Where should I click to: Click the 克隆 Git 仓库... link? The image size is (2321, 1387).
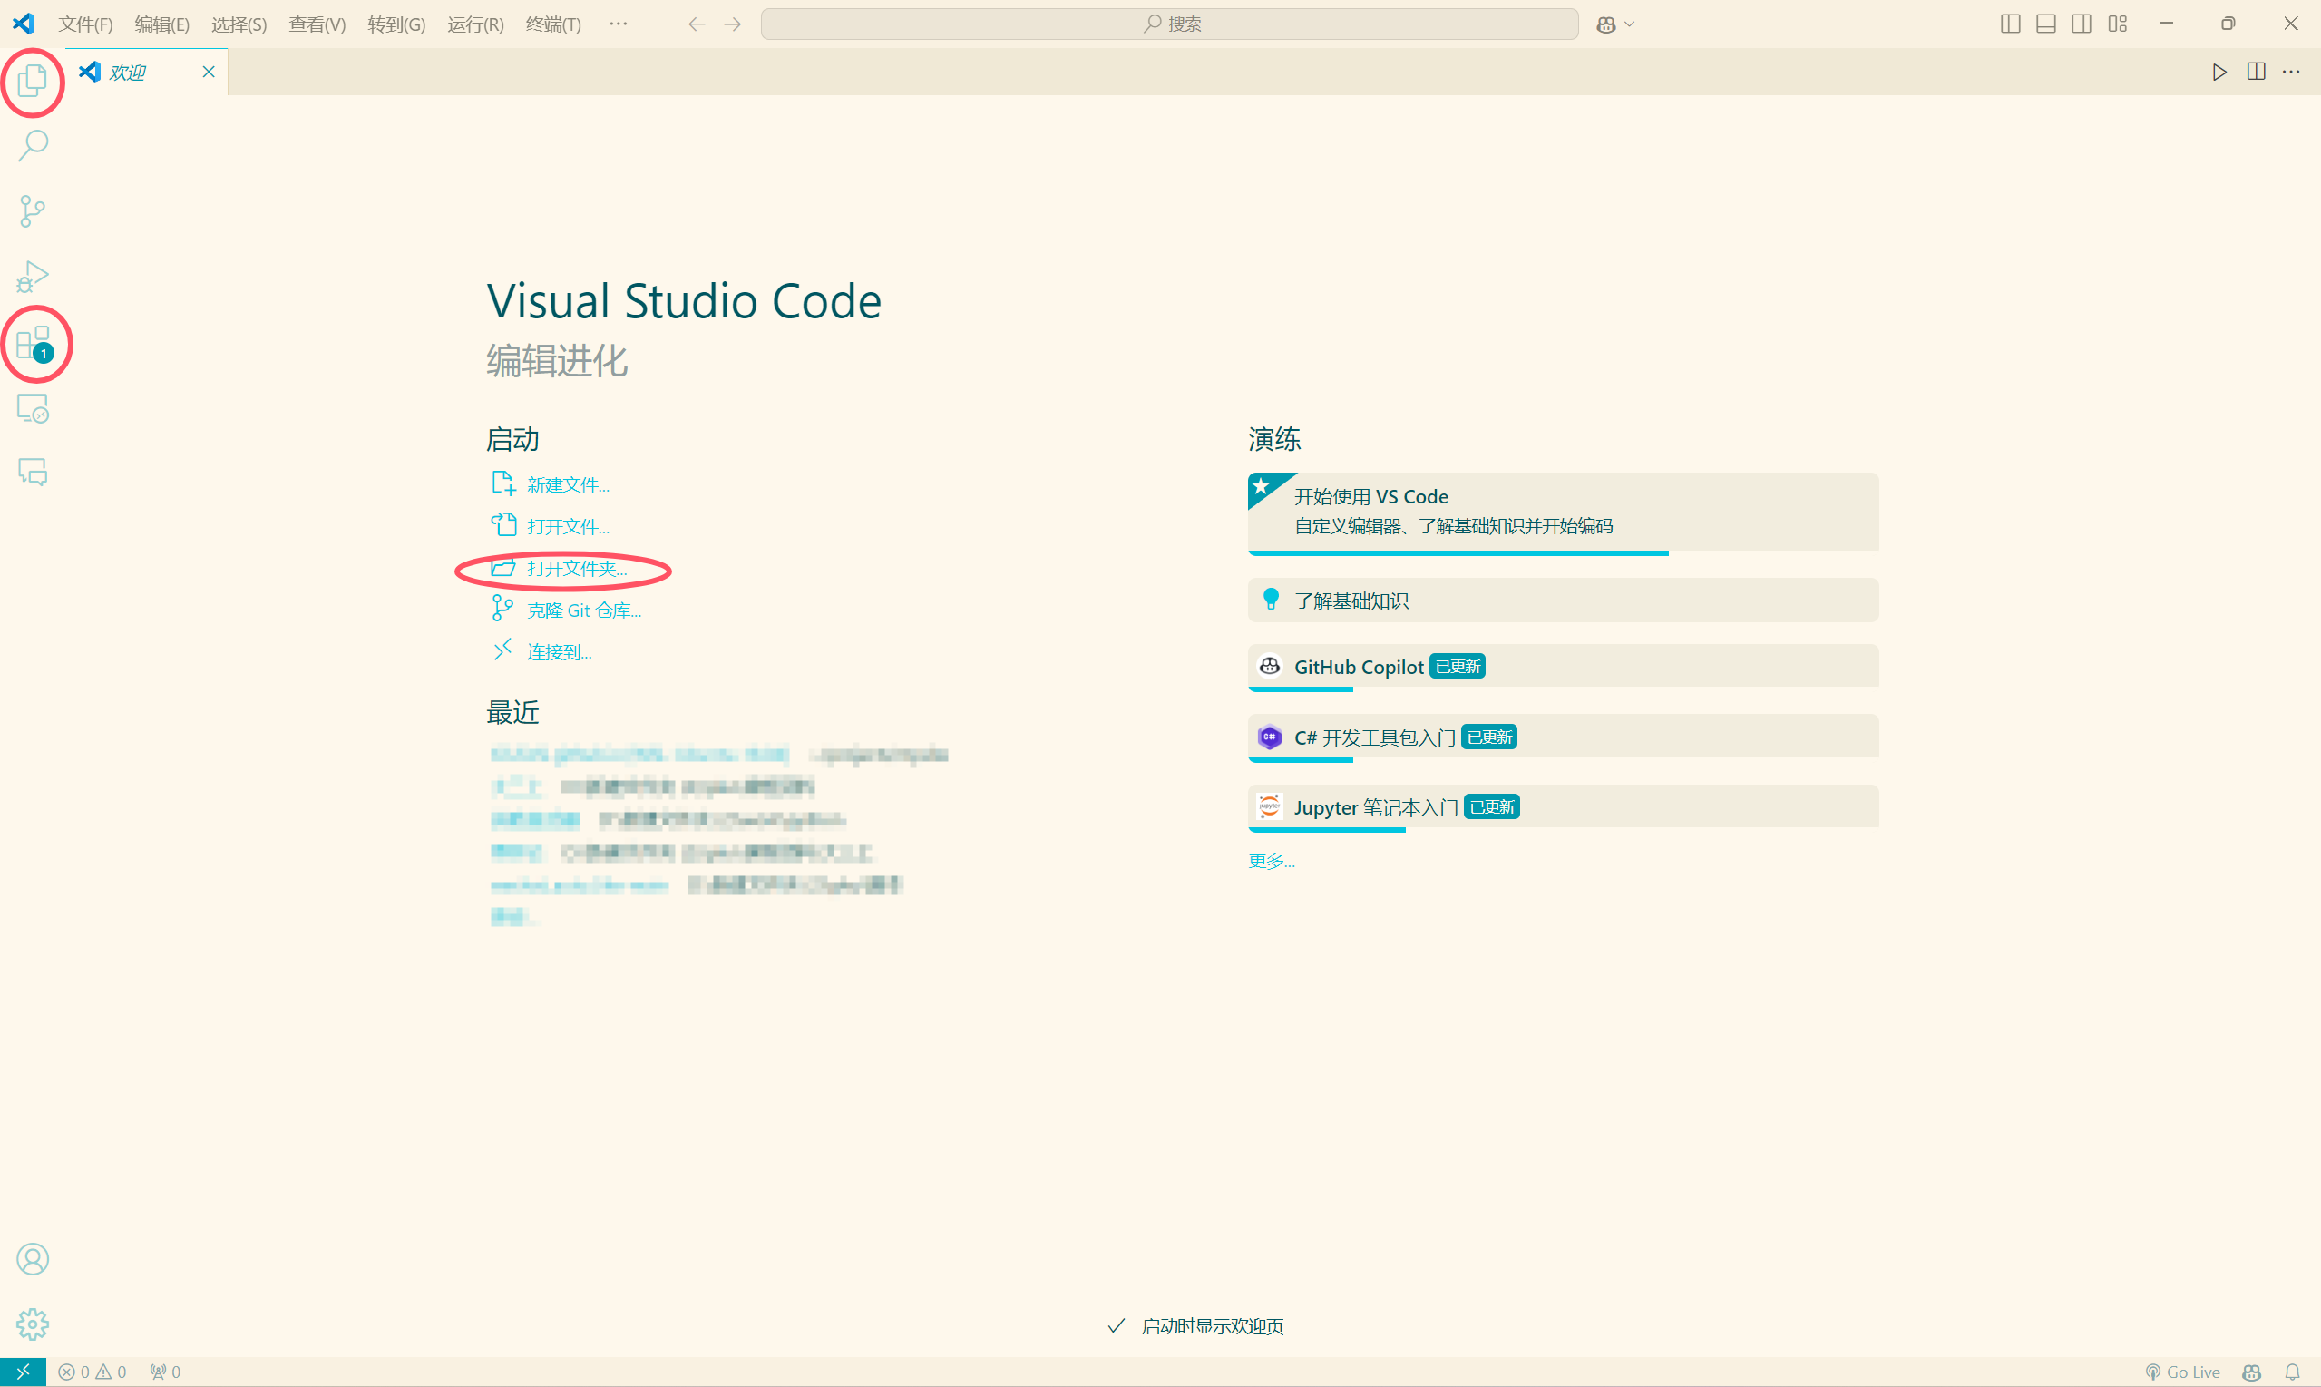[x=584, y=610]
